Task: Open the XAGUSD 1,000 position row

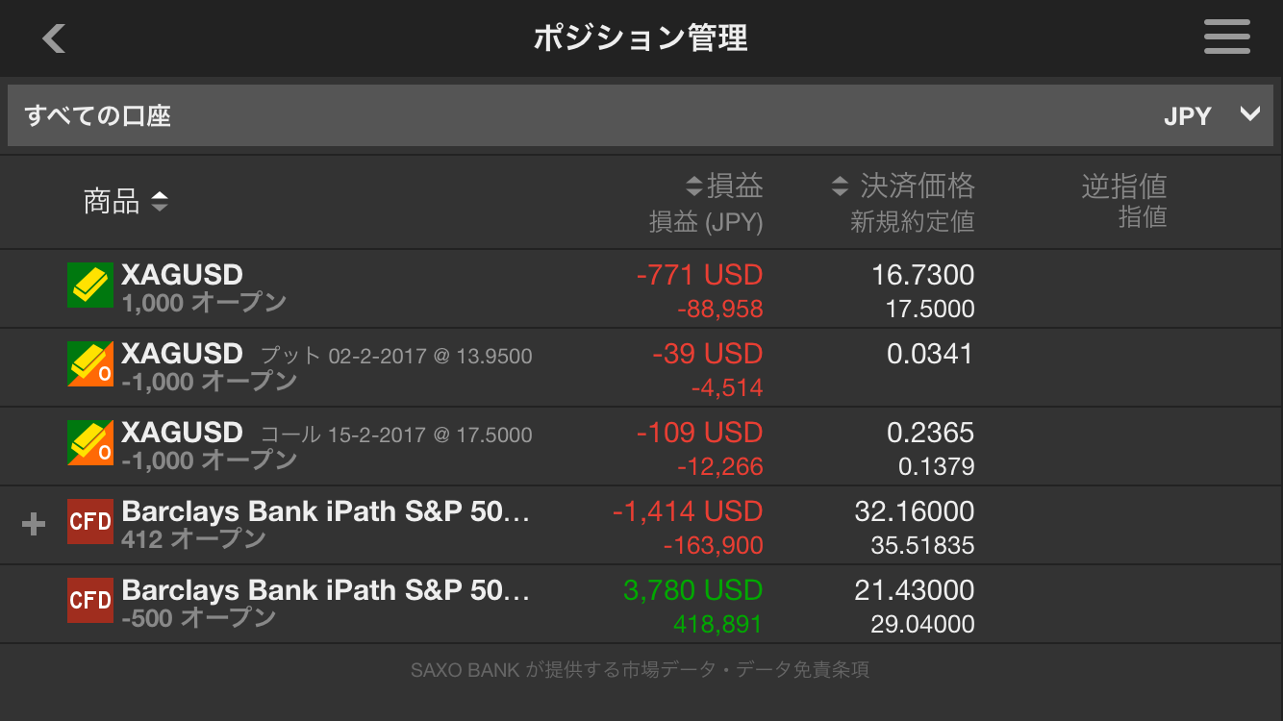Action: click(641, 288)
